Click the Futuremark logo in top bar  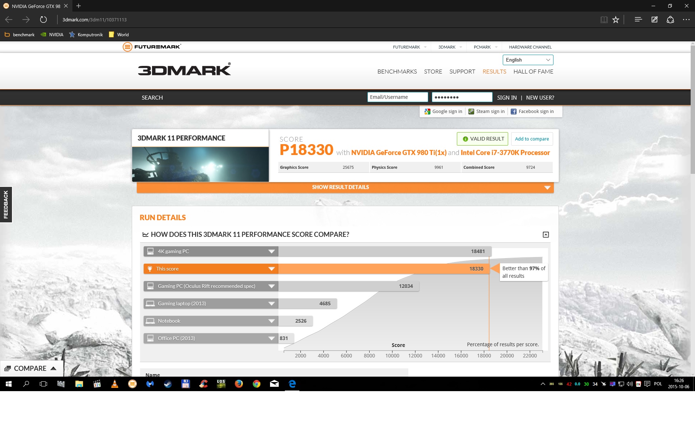pyautogui.click(x=152, y=47)
